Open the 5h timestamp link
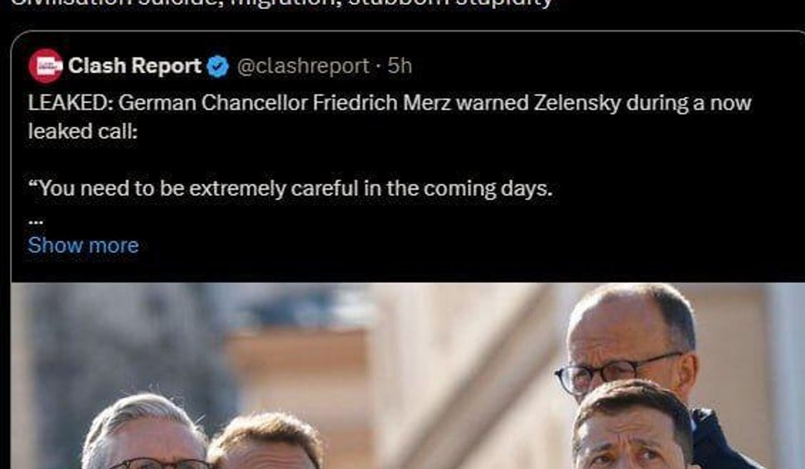This screenshot has height=469, width=805. [x=400, y=65]
